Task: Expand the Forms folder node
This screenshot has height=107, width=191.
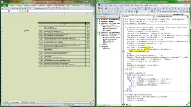Action: tap(100, 45)
